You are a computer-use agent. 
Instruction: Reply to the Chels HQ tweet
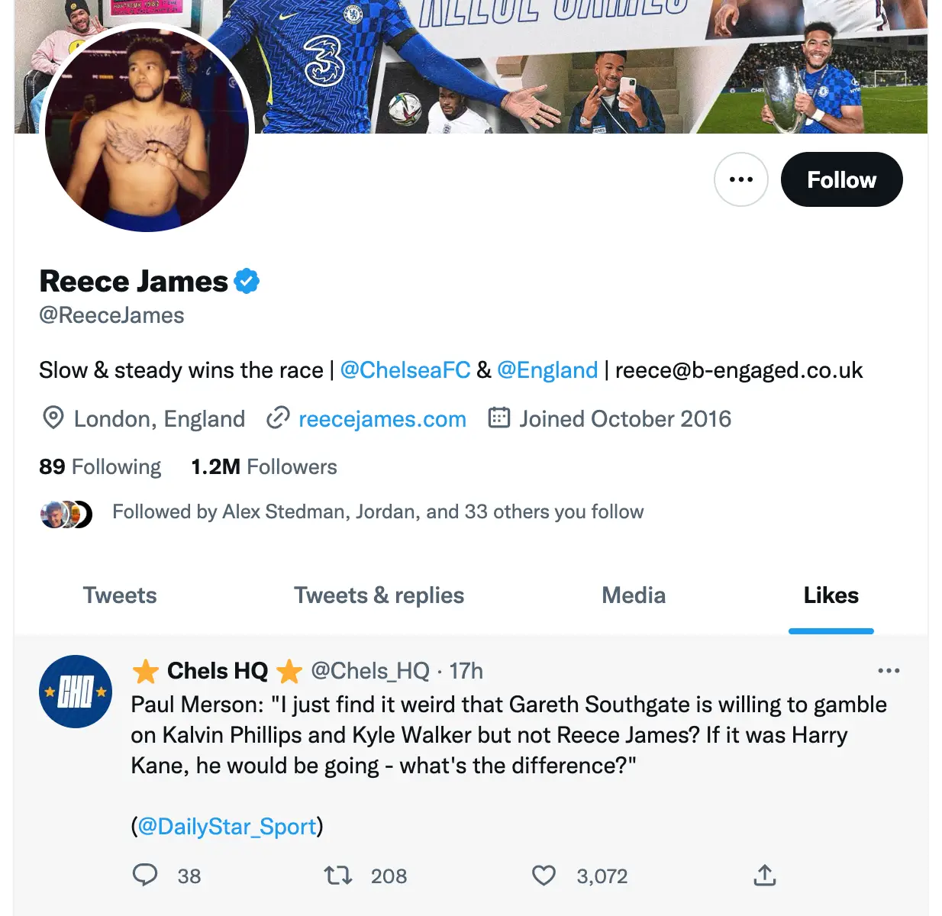point(145,876)
